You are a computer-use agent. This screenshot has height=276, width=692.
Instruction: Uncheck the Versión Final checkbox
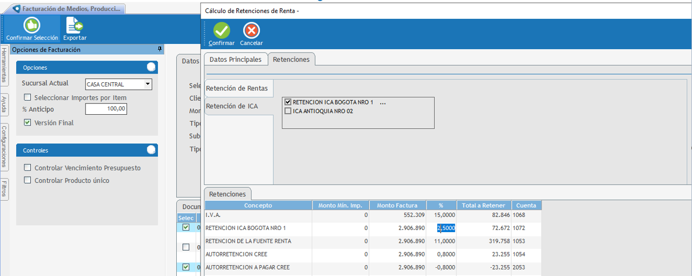click(x=28, y=123)
